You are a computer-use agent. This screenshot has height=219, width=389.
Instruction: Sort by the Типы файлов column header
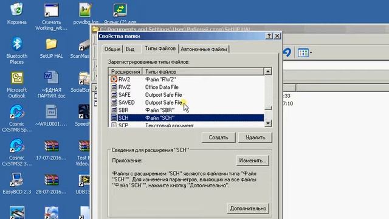pyautogui.click(x=203, y=72)
